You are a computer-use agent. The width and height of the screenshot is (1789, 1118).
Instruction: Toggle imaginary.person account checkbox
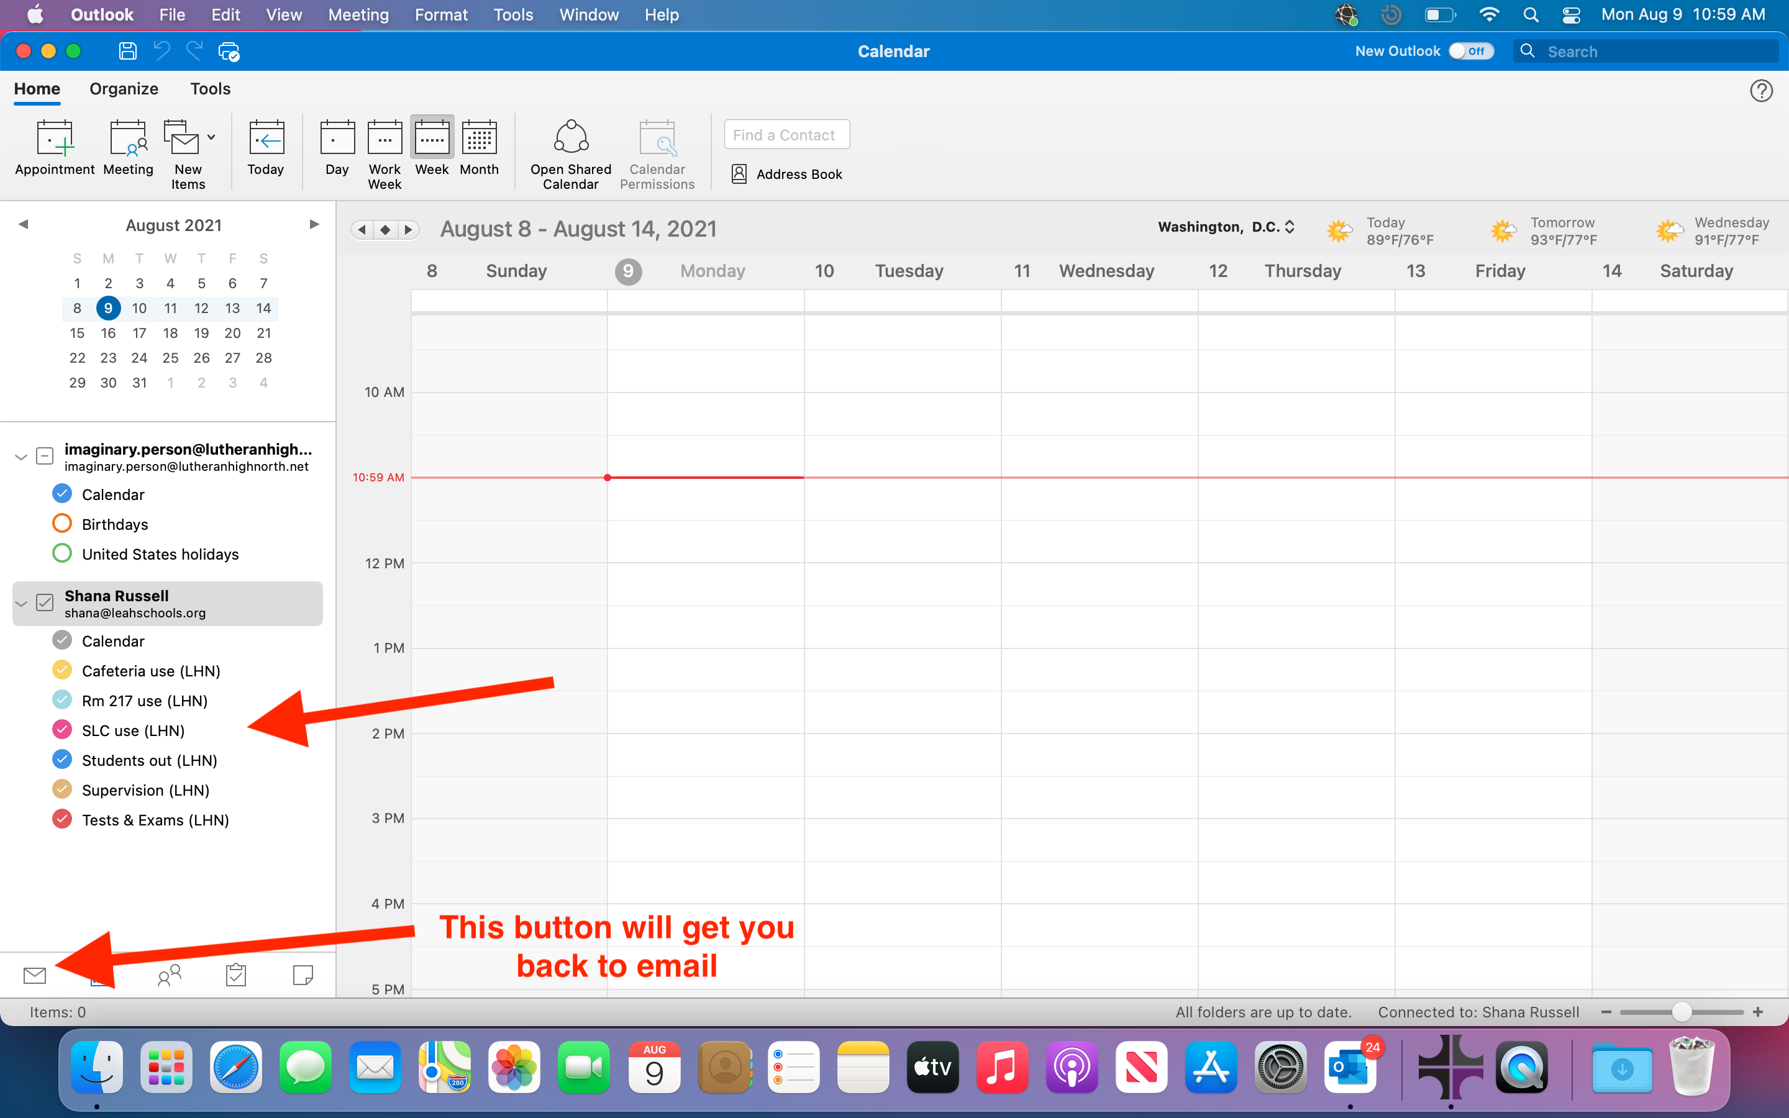click(x=44, y=457)
